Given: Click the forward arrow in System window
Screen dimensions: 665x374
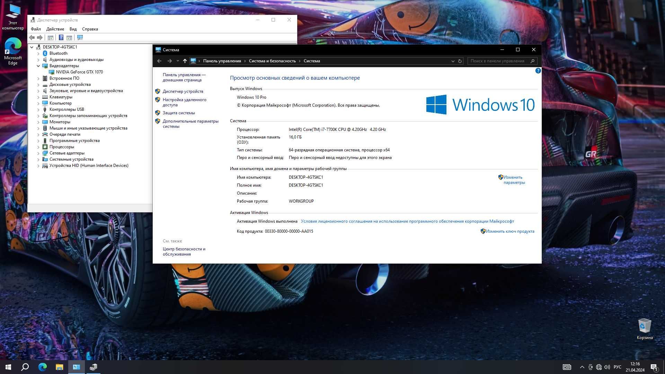Looking at the screenshot, I should coord(169,61).
